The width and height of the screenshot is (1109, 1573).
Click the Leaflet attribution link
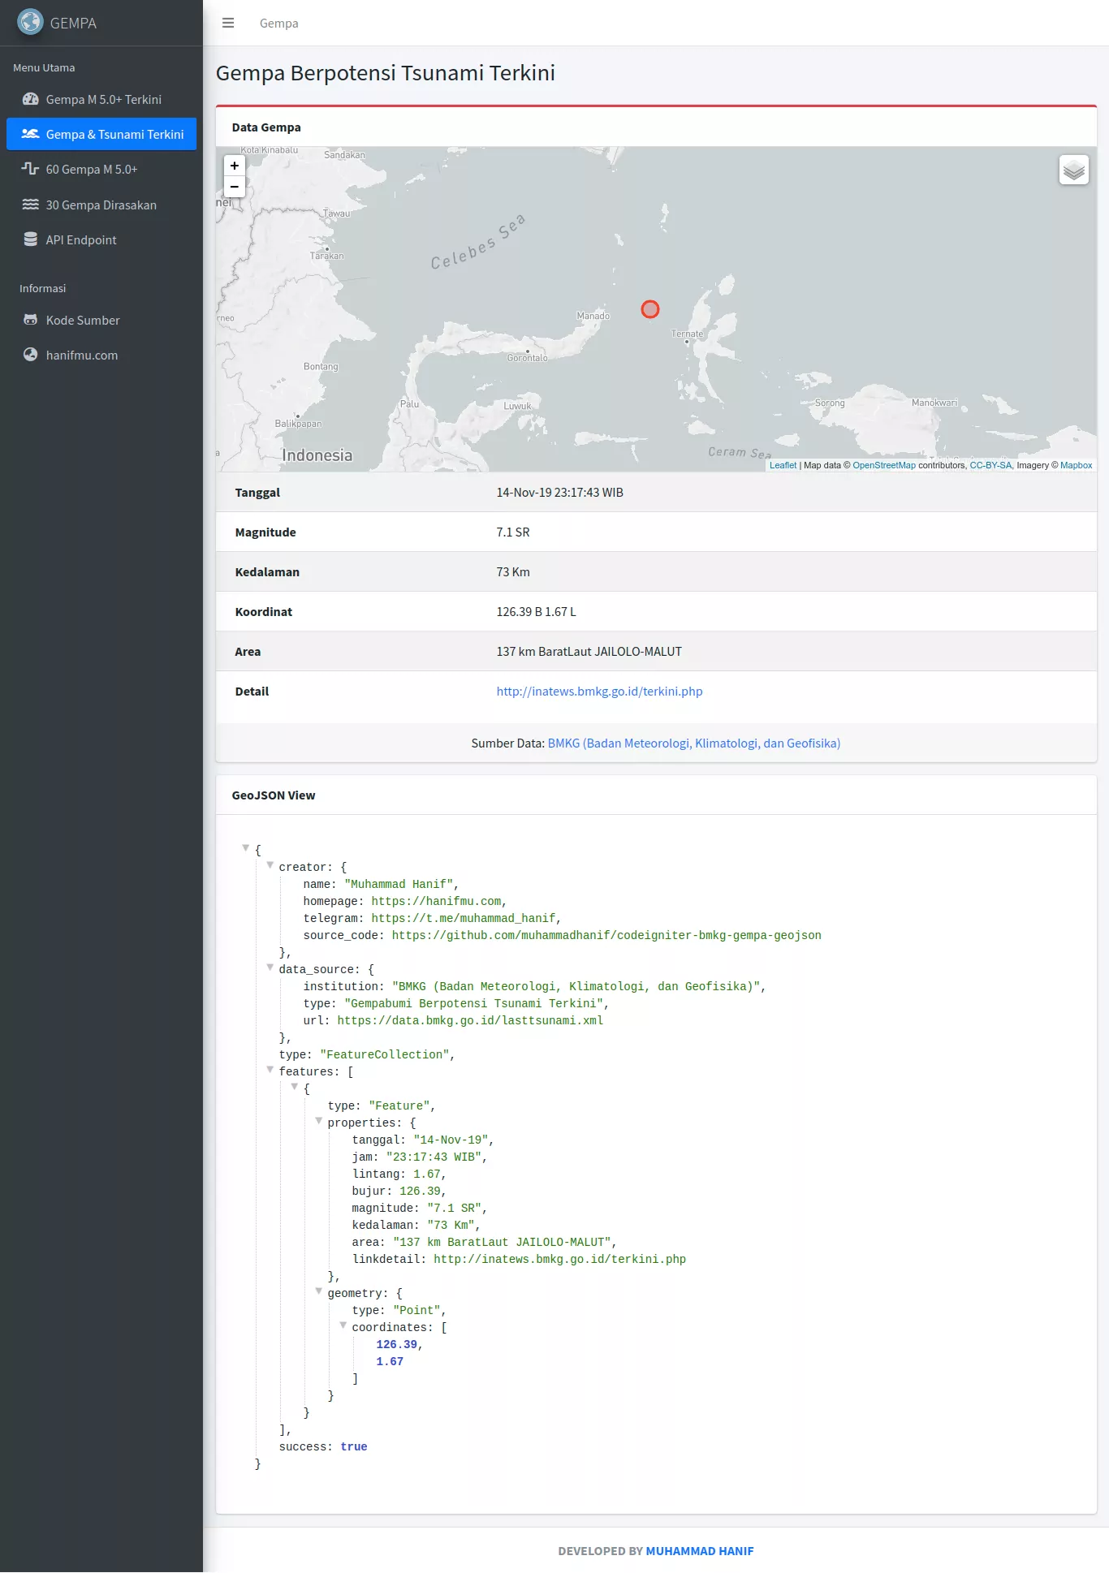783,465
